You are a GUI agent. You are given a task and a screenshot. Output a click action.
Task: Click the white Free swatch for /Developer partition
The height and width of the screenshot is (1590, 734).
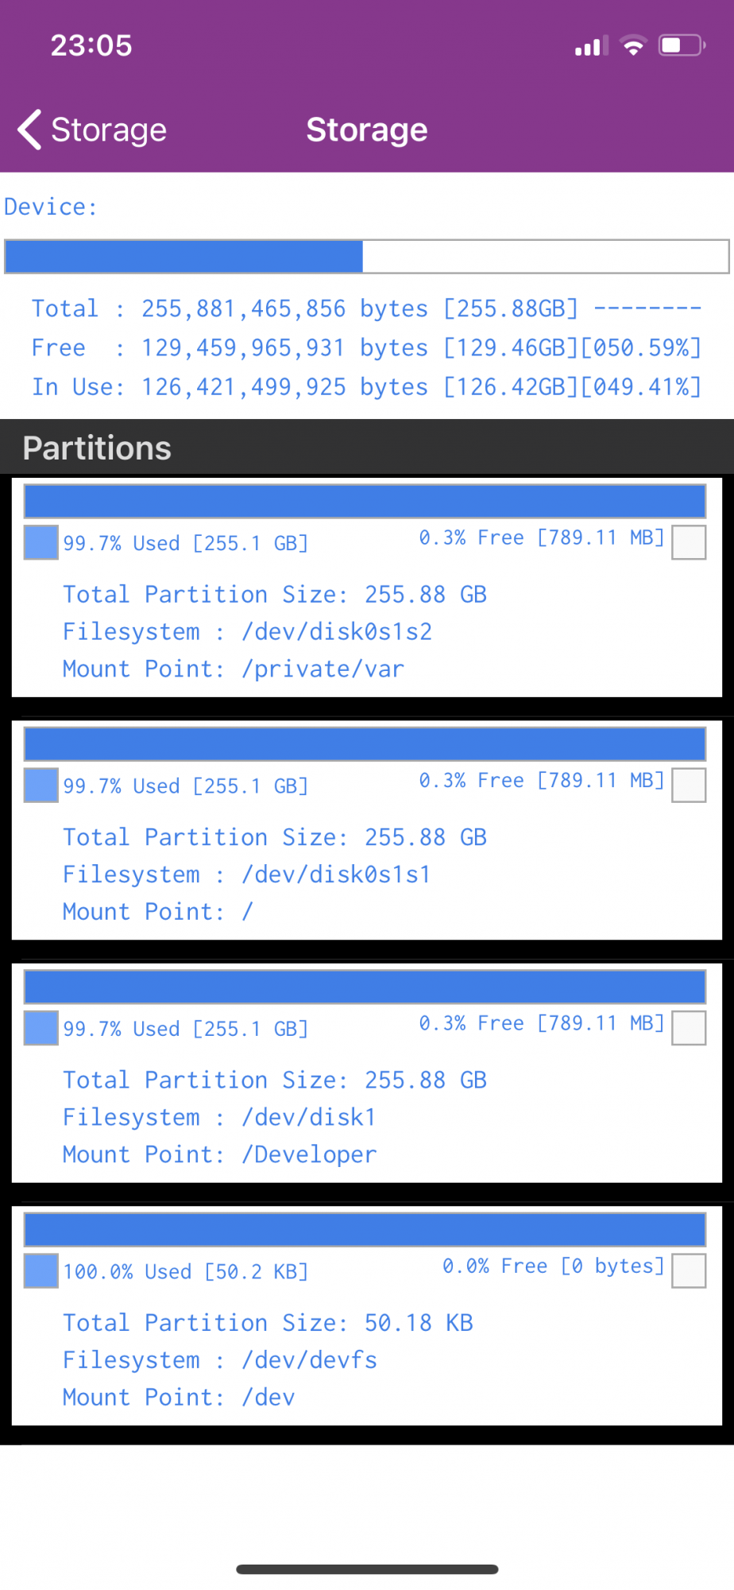689,1028
